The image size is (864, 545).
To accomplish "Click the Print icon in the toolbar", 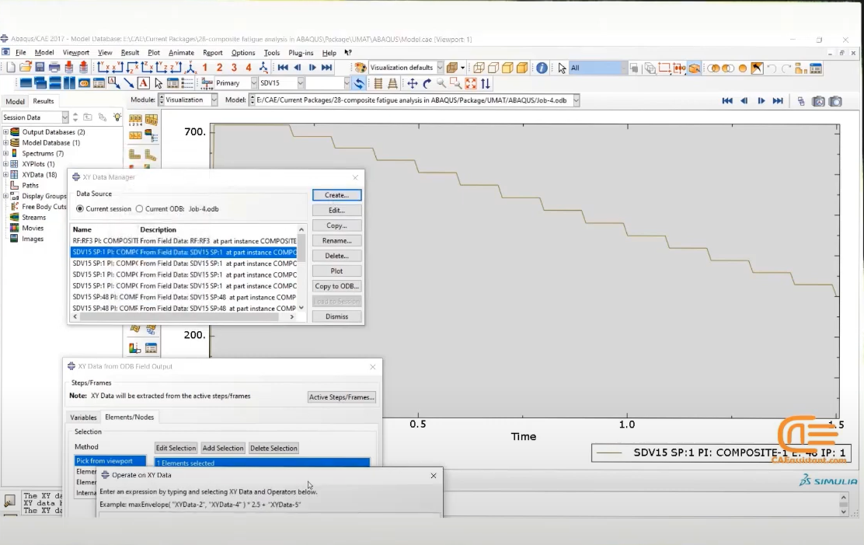I will (54, 68).
